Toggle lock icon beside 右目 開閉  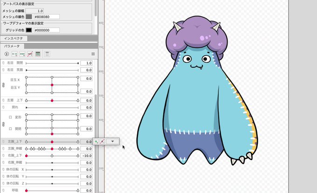3,63
